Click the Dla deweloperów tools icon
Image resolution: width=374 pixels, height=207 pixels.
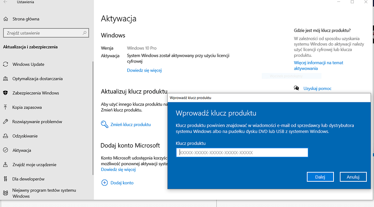point(5,179)
